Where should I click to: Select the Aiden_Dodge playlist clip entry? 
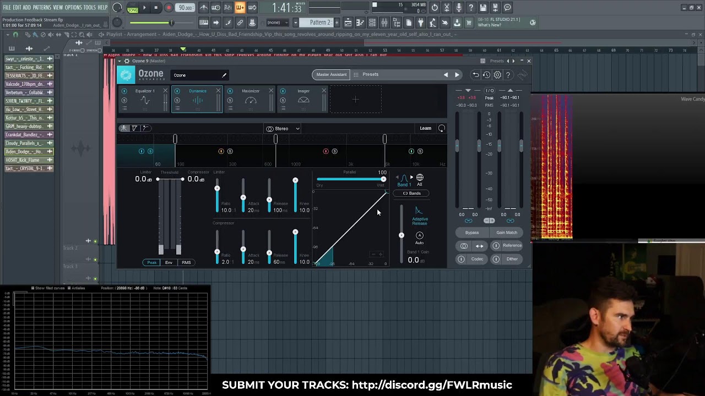coord(29,151)
